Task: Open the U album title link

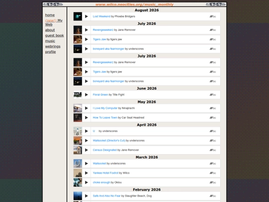Action: pos(94,131)
